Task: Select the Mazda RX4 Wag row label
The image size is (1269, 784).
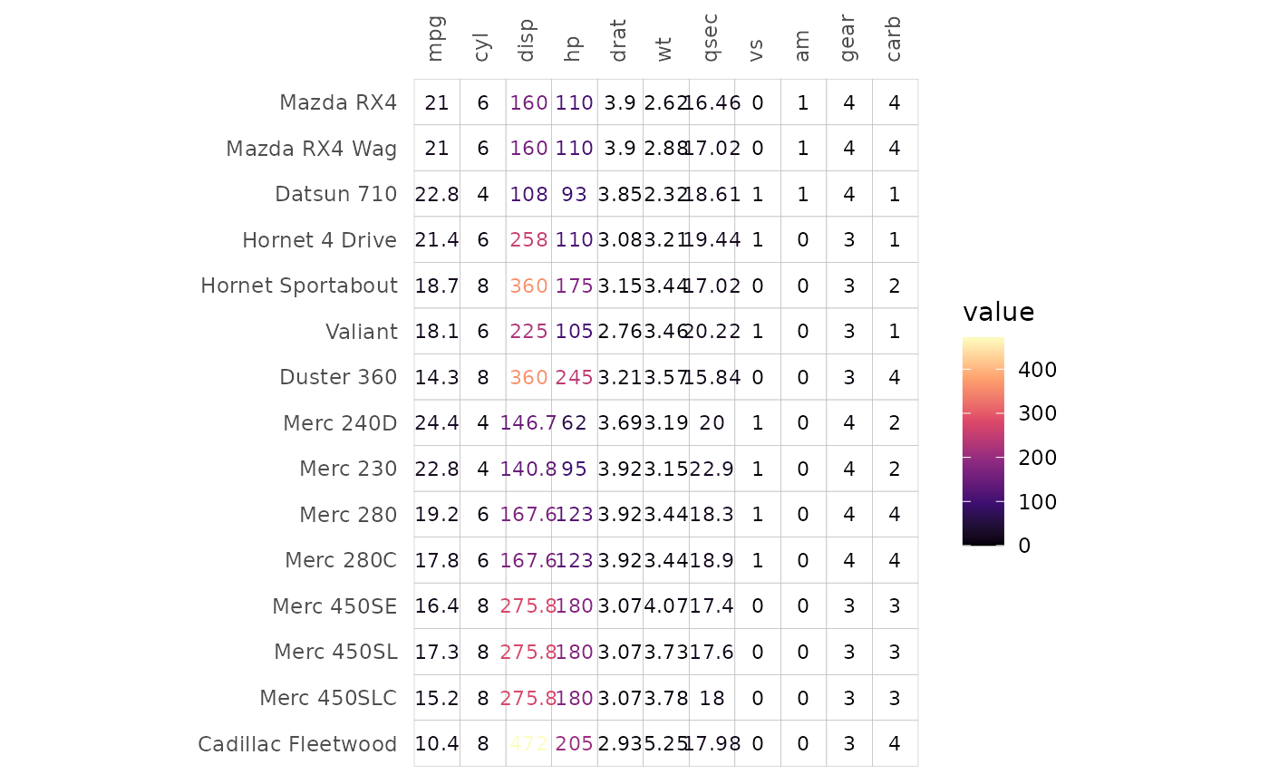Action: [312, 149]
